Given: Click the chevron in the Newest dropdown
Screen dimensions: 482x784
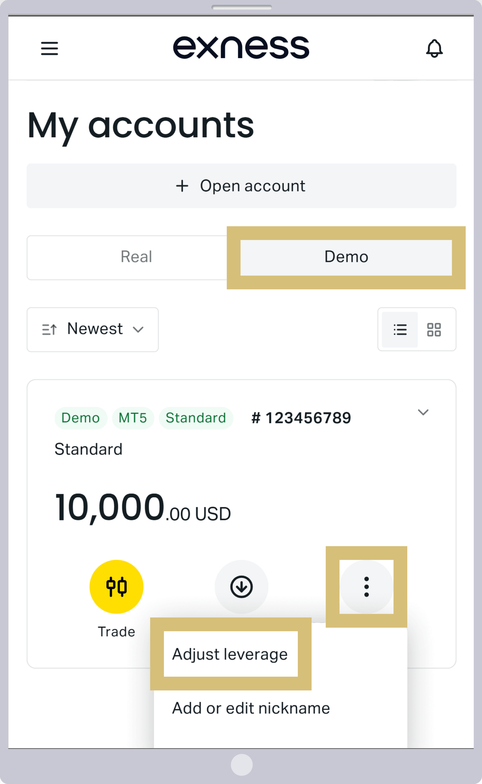Looking at the screenshot, I should (138, 330).
